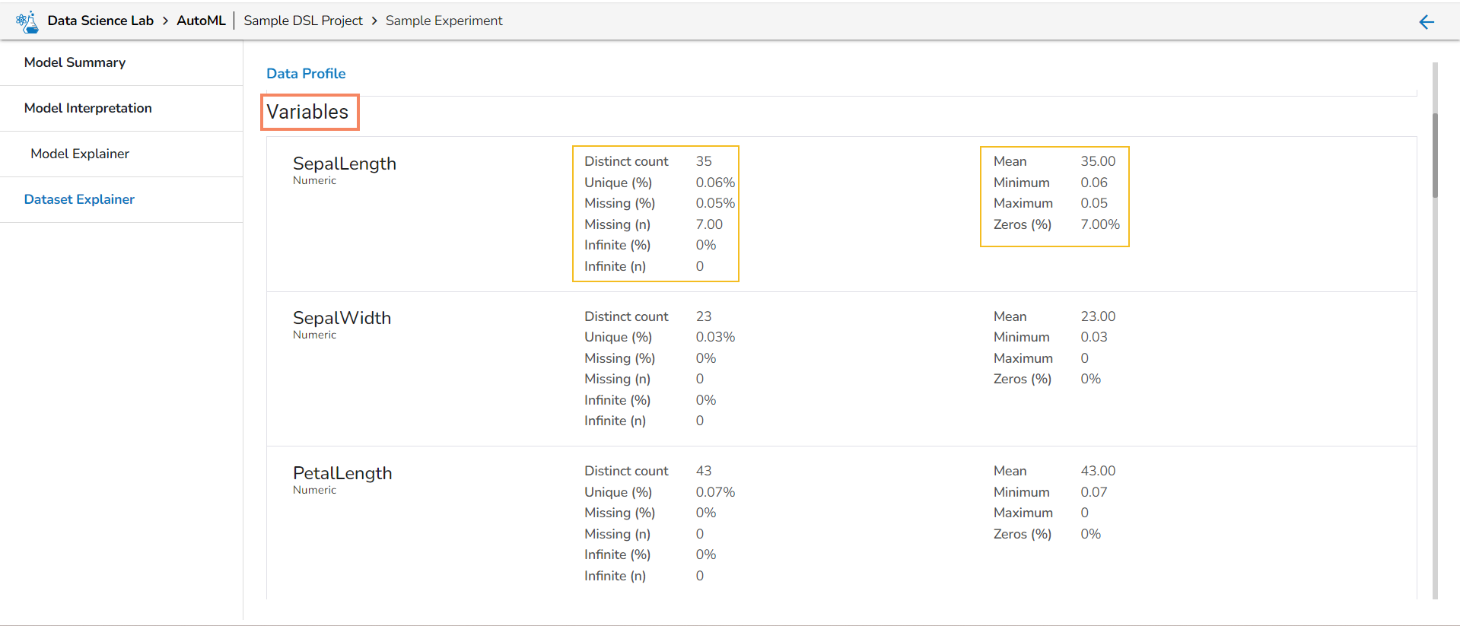The image size is (1460, 626).
Task: Click the chevron after Data Science Lab
Action: [x=165, y=21]
